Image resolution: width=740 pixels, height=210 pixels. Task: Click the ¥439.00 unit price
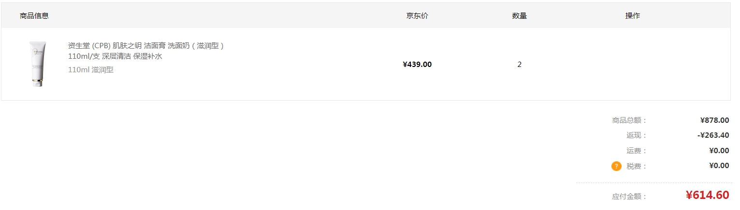click(x=417, y=65)
